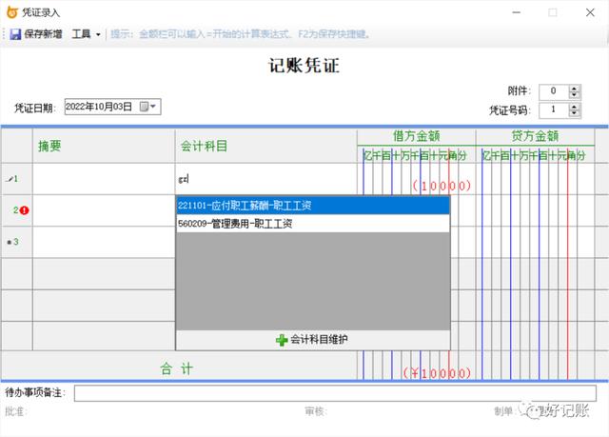Click the 凭证号码 number field
Viewport: 609px width, 437px height.
[554, 109]
